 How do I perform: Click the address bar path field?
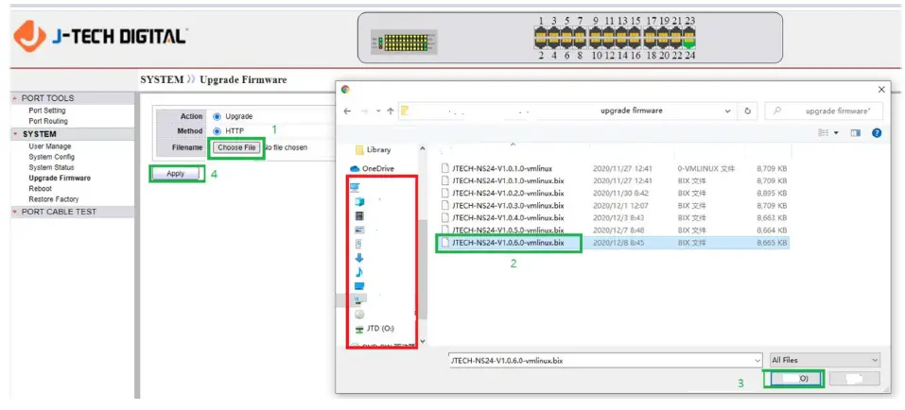(560, 111)
